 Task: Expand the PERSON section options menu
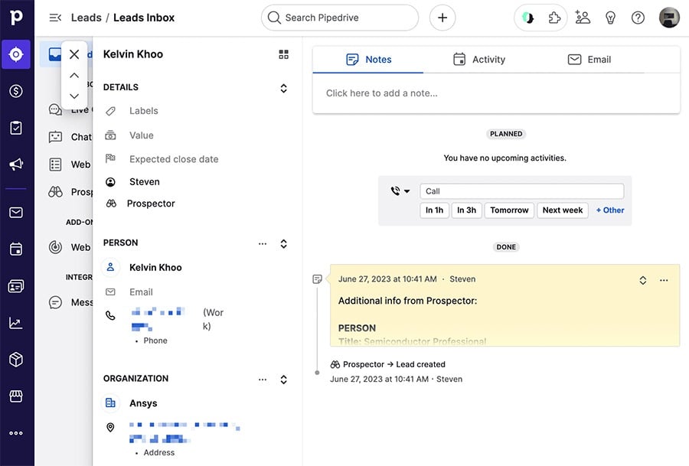(263, 243)
